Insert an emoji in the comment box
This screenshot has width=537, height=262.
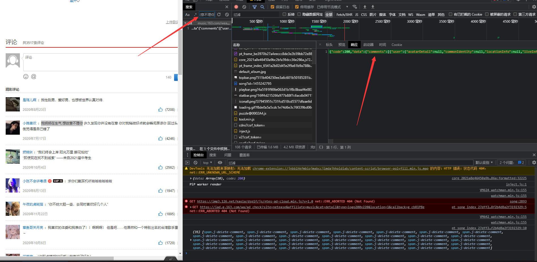pos(26,77)
